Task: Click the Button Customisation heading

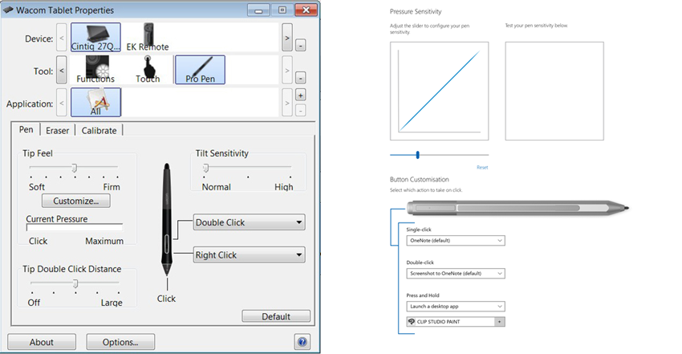Action: (x=420, y=180)
